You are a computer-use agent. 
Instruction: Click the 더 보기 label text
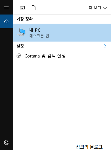coord(95,8)
